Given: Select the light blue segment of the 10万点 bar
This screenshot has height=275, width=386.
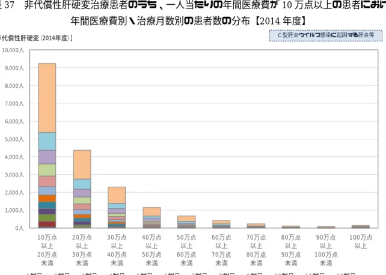Looking at the screenshot, I should click(47, 141).
